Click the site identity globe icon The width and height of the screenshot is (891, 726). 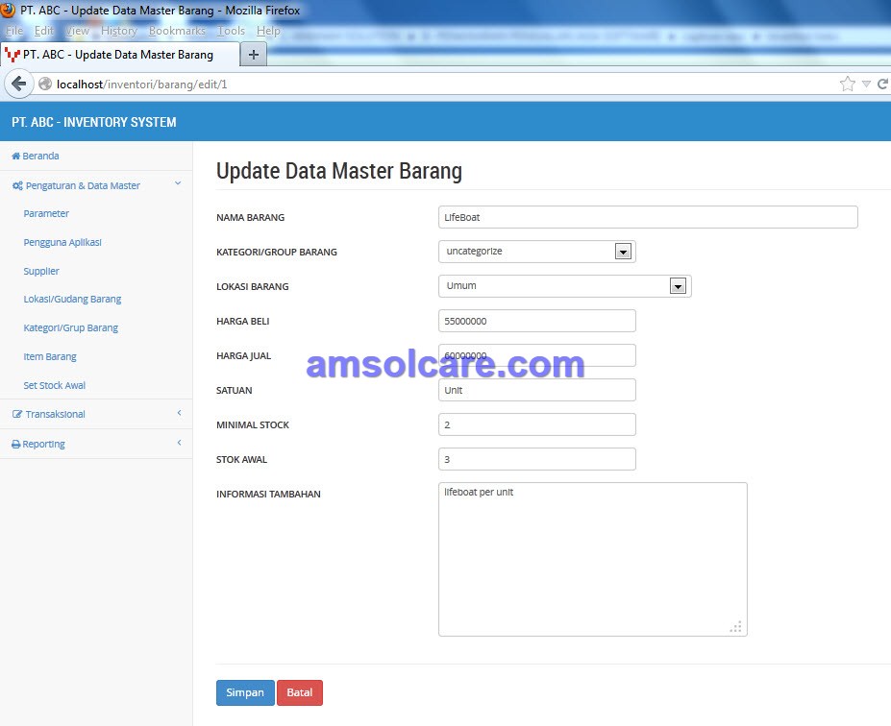coord(45,84)
